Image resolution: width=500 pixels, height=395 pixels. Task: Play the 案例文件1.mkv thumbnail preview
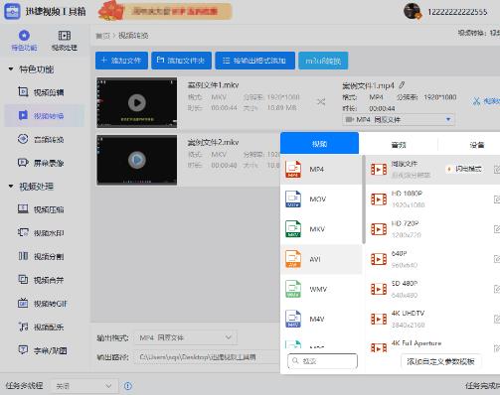click(x=137, y=103)
